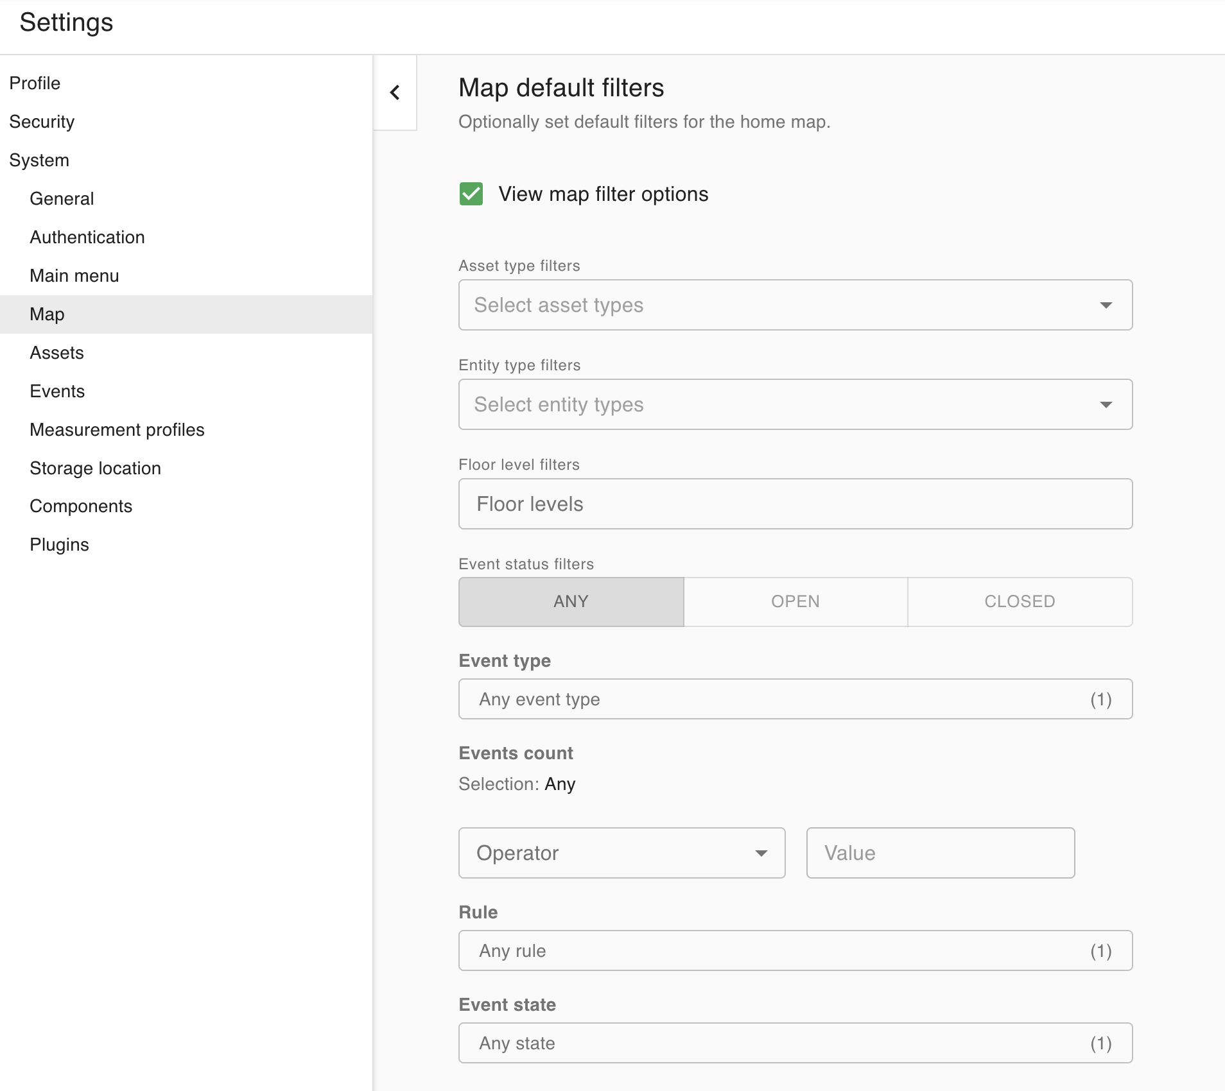Open Profile settings in sidebar
Image resolution: width=1225 pixels, height=1091 pixels.
(35, 83)
